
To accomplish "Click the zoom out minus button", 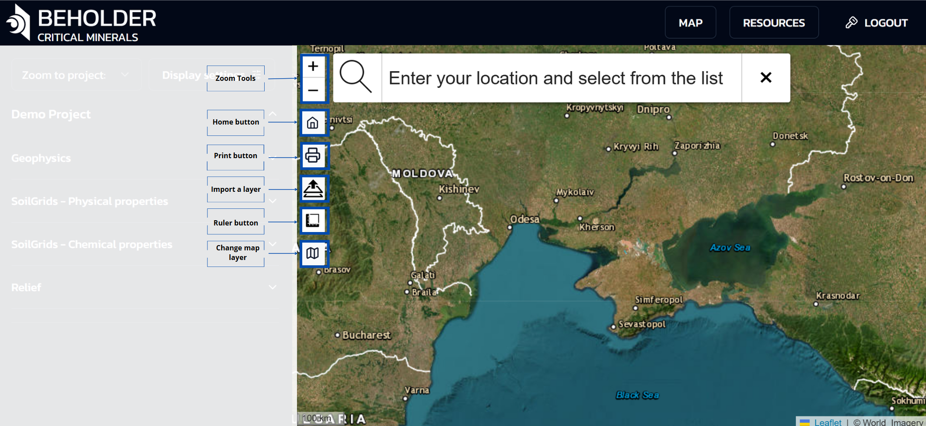I will [x=313, y=90].
